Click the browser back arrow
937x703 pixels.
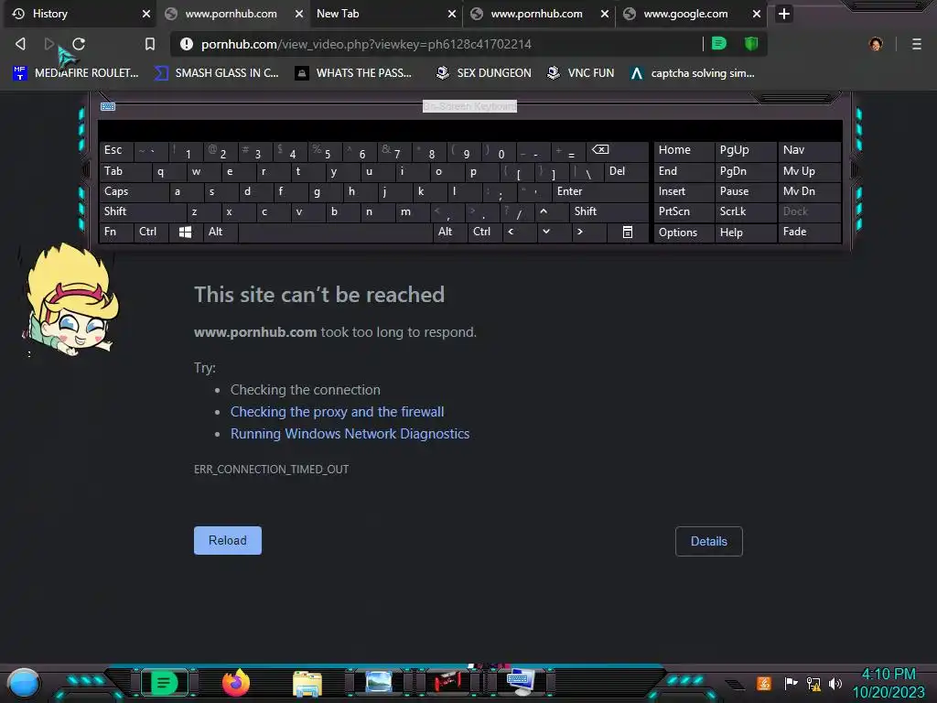[x=20, y=44]
